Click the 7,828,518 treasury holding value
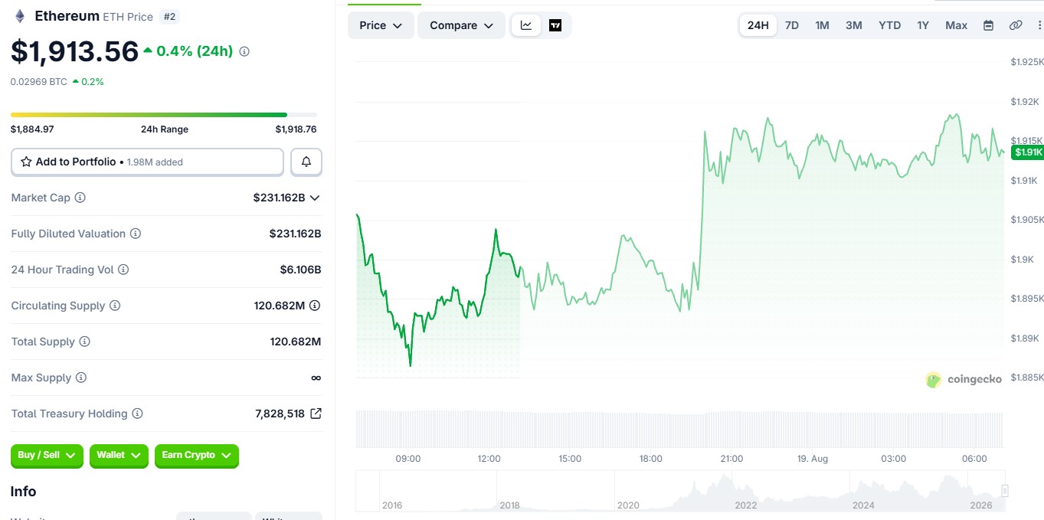The image size is (1044, 520). [280, 414]
